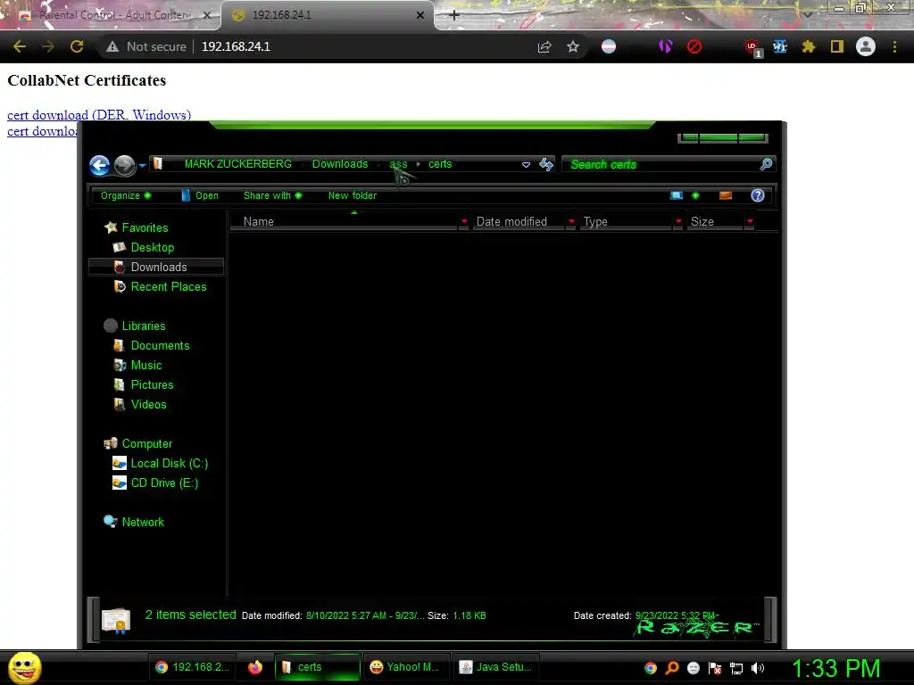Viewport: 914px width, 685px height.
Task: Click the red blocked-circle extension icon
Action: click(x=694, y=46)
